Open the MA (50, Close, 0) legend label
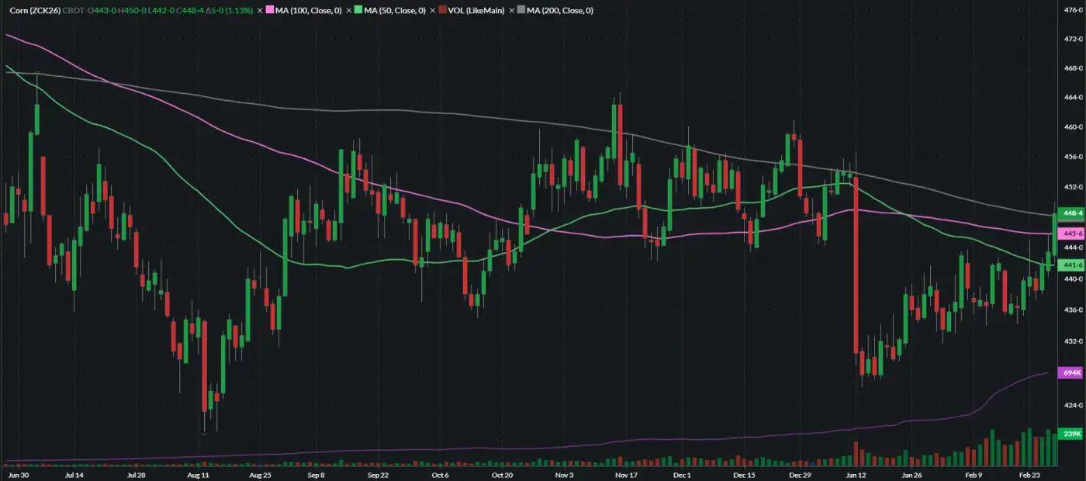1086x481 pixels. pyautogui.click(x=393, y=11)
